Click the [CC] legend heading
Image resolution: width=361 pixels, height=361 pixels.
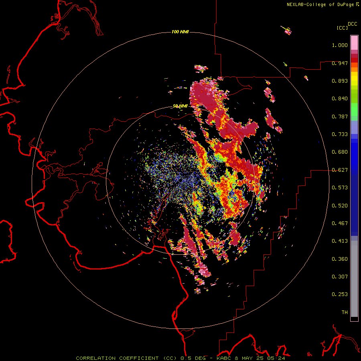342,28
